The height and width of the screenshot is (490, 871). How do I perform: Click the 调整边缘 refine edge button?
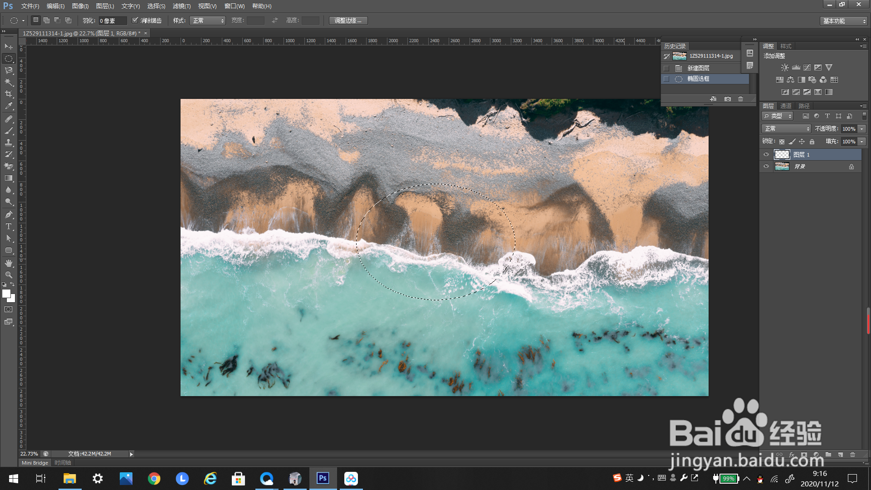coord(348,21)
